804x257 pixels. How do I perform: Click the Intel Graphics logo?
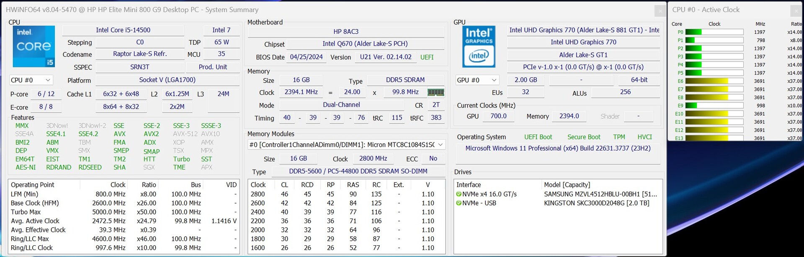(479, 46)
